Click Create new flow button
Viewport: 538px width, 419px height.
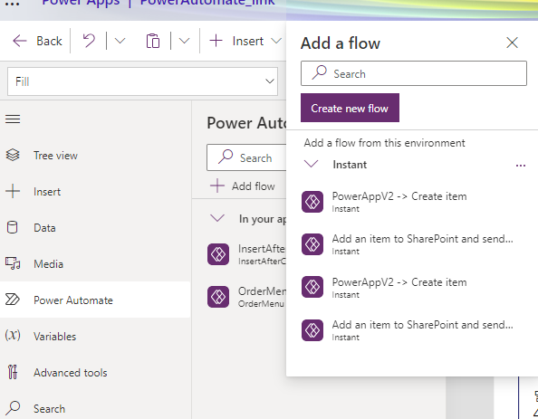[x=350, y=108]
